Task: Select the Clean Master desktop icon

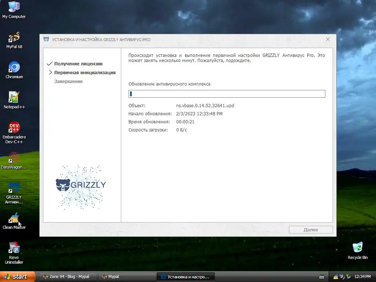Action: tap(14, 221)
